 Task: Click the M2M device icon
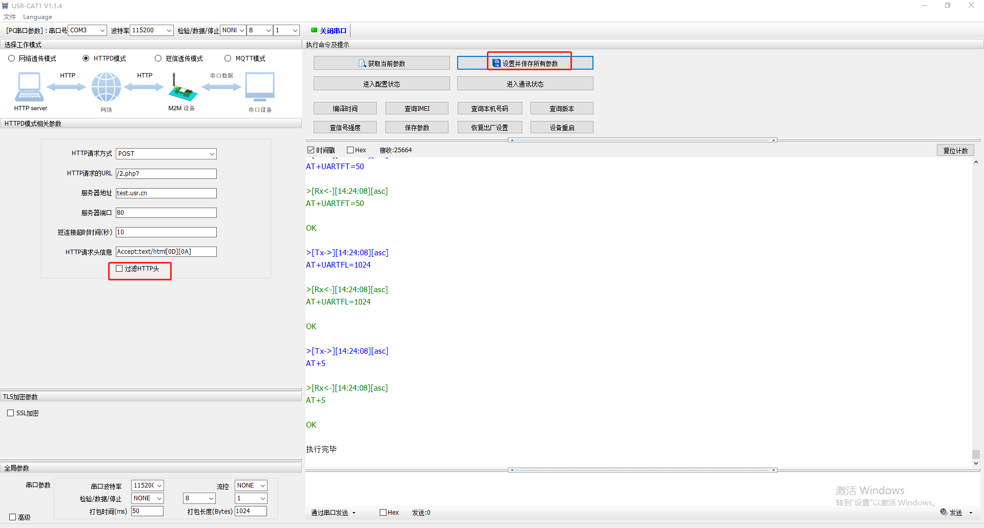pos(182,88)
